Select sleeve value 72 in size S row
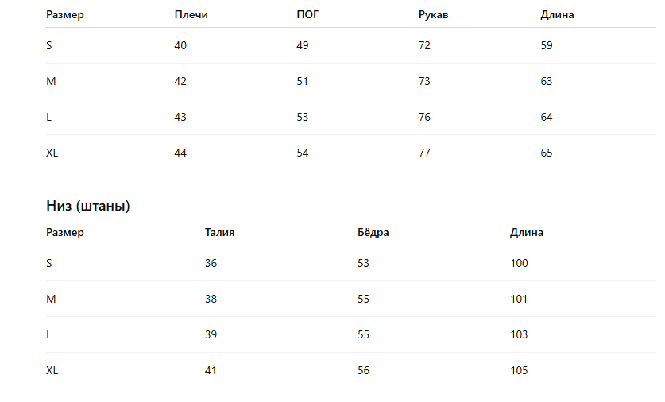The height and width of the screenshot is (402, 665). 424,45
